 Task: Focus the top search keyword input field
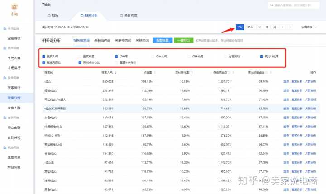[x=293, y=5]
